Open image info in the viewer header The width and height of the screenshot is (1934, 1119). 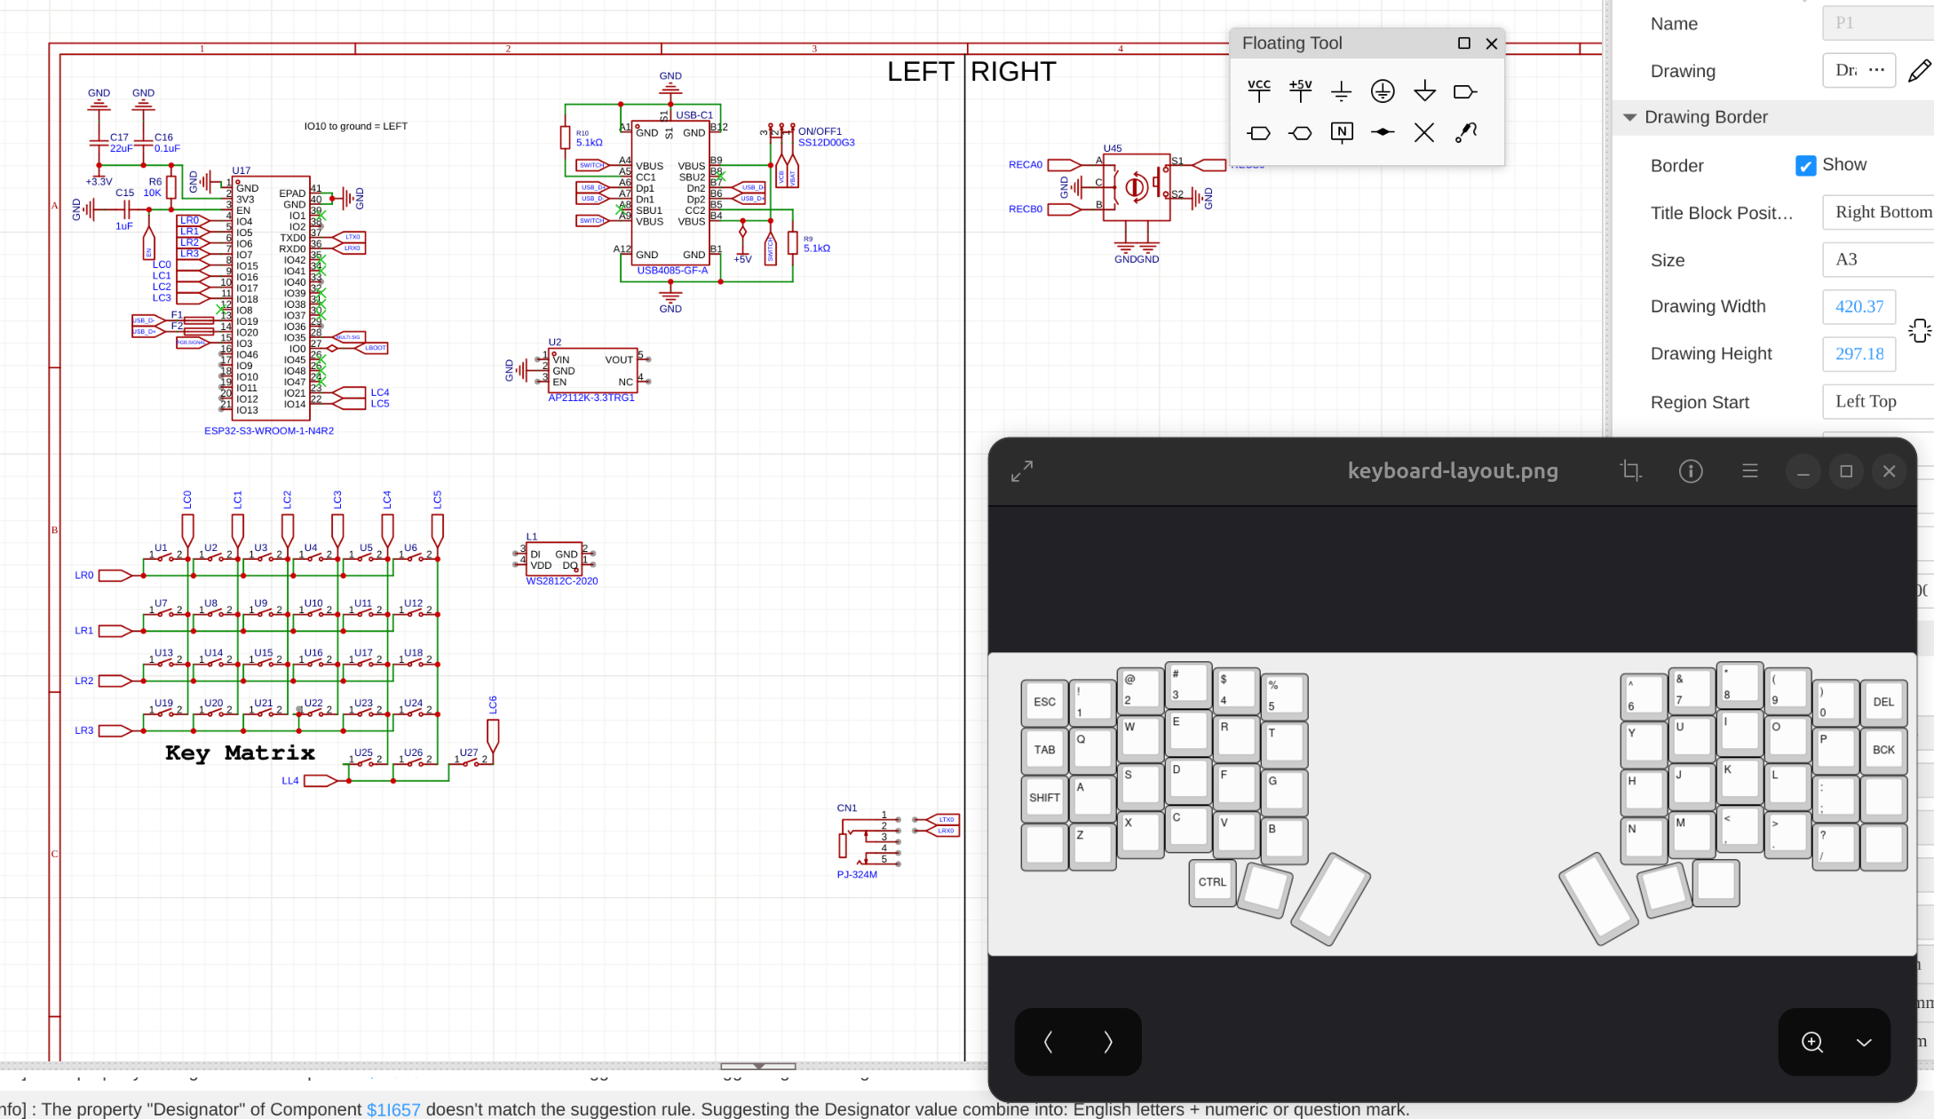click(x=1690, y=470)
